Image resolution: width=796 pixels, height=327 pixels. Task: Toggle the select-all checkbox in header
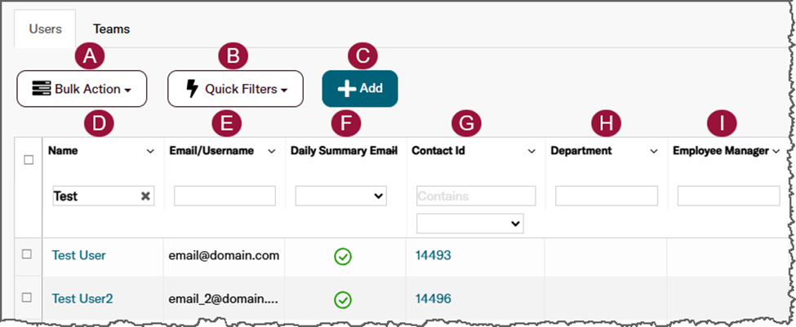[29, 160]
